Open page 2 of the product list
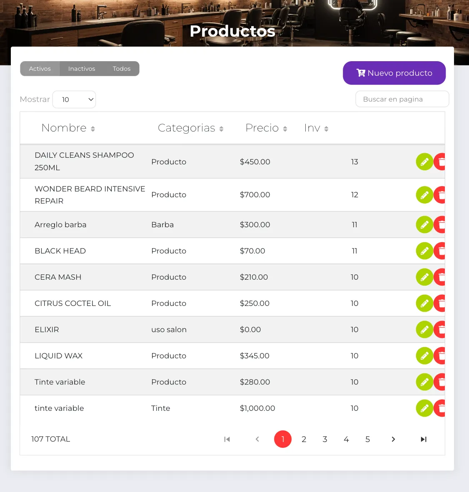This screenshot has height=492, width=469. (304, 439)
